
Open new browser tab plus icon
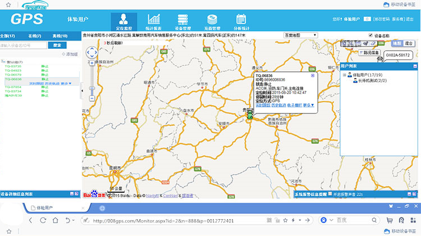pos(102,208)
